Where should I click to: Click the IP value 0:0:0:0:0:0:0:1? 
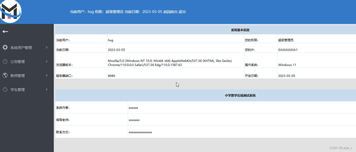(288, 50)
